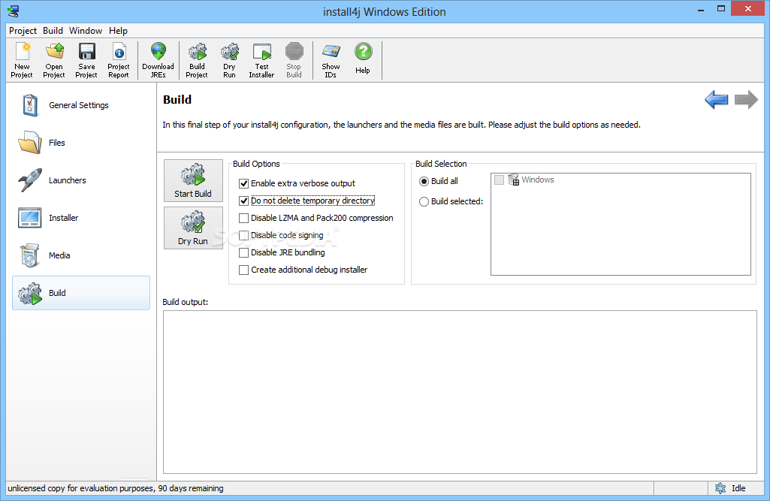Click the Download JREs globe icon
The width and height of the screenshot is (770, 501).
[158, 52]
